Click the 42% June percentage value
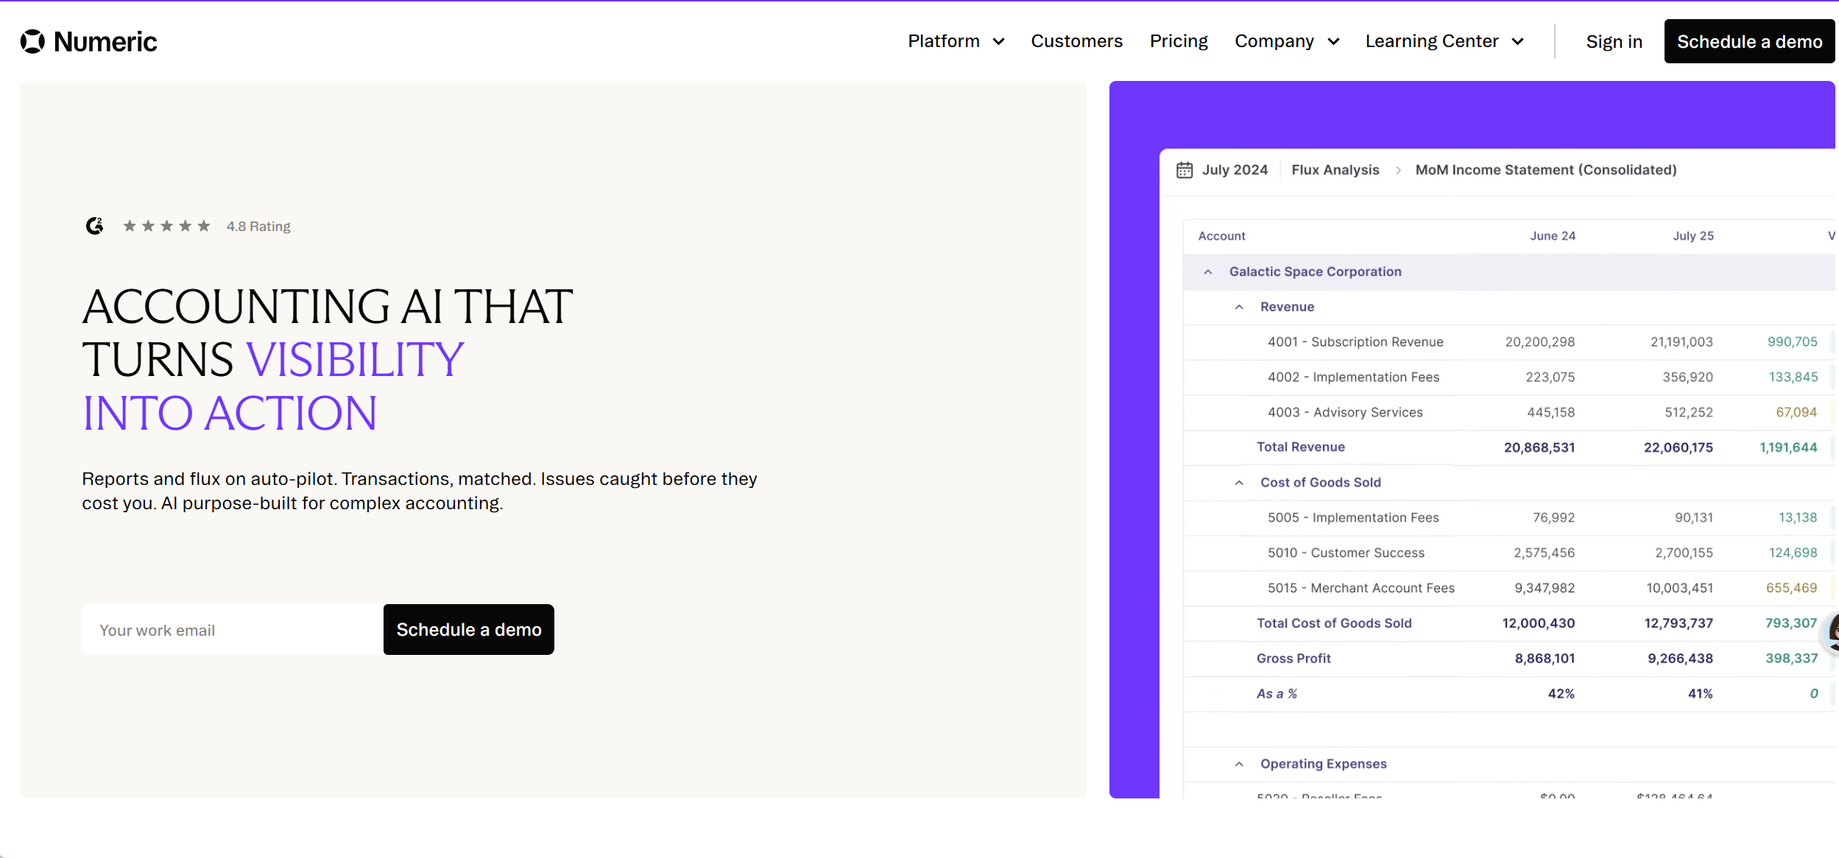1839x858 pixels. click(1561, 694)
